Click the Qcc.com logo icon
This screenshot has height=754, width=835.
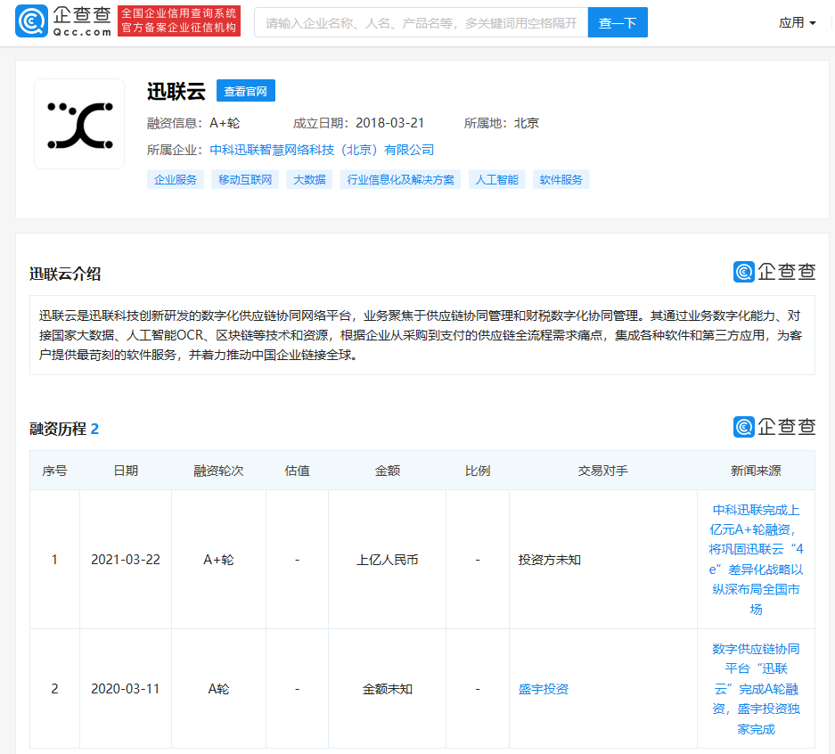31,21
